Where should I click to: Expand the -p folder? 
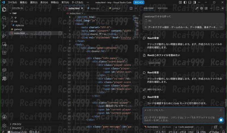coord(36,17)
